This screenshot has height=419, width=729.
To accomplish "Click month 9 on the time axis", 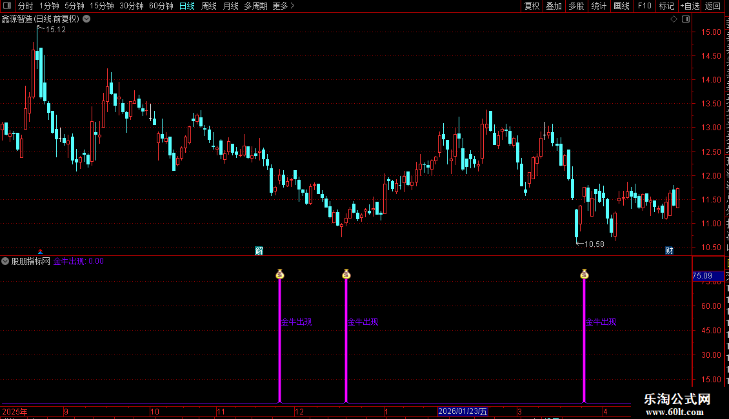I will tap(66, 411).
